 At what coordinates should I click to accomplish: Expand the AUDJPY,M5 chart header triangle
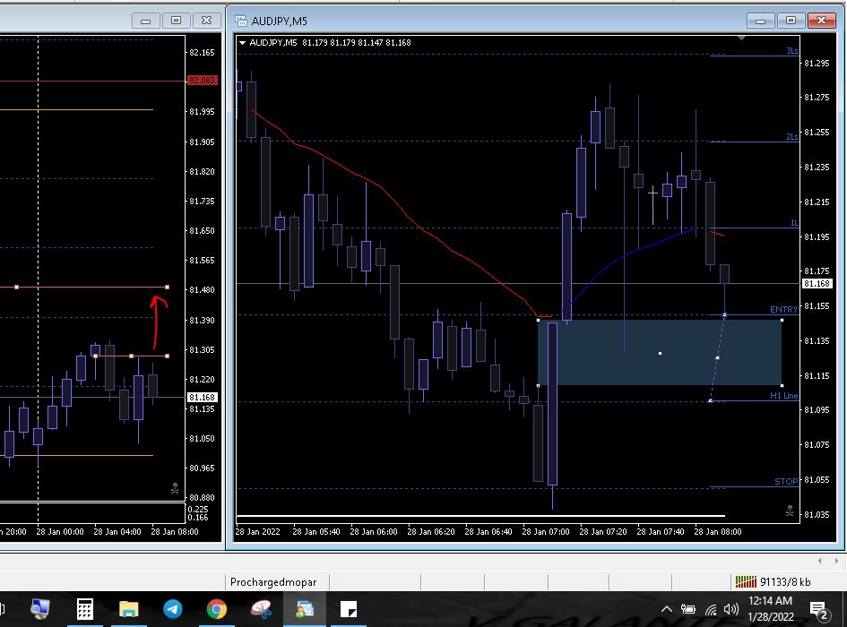(x=243, y=43)
